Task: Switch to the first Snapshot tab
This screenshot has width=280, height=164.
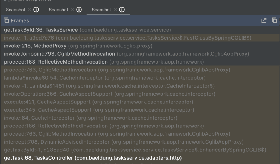Action: click(15, 10)
